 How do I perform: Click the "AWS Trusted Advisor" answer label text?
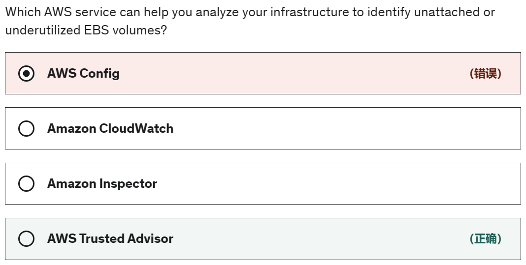tap(110, 239)
